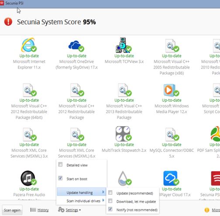Open the Player Cloud 17.x icon
The width and height of the screenshot is (220, 216).
171,178
